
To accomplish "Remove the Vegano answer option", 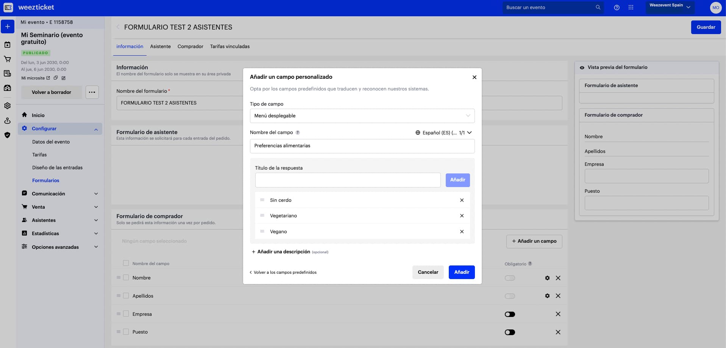I will [x=462, y=231].
